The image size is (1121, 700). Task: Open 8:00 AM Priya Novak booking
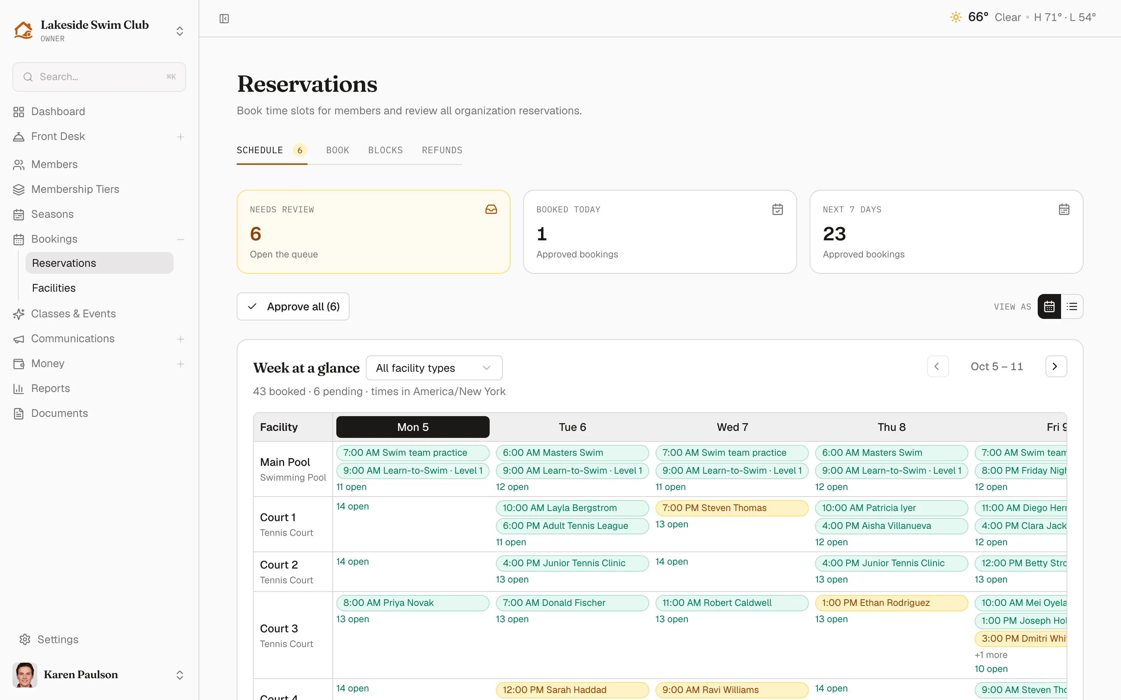pos(413,603)
